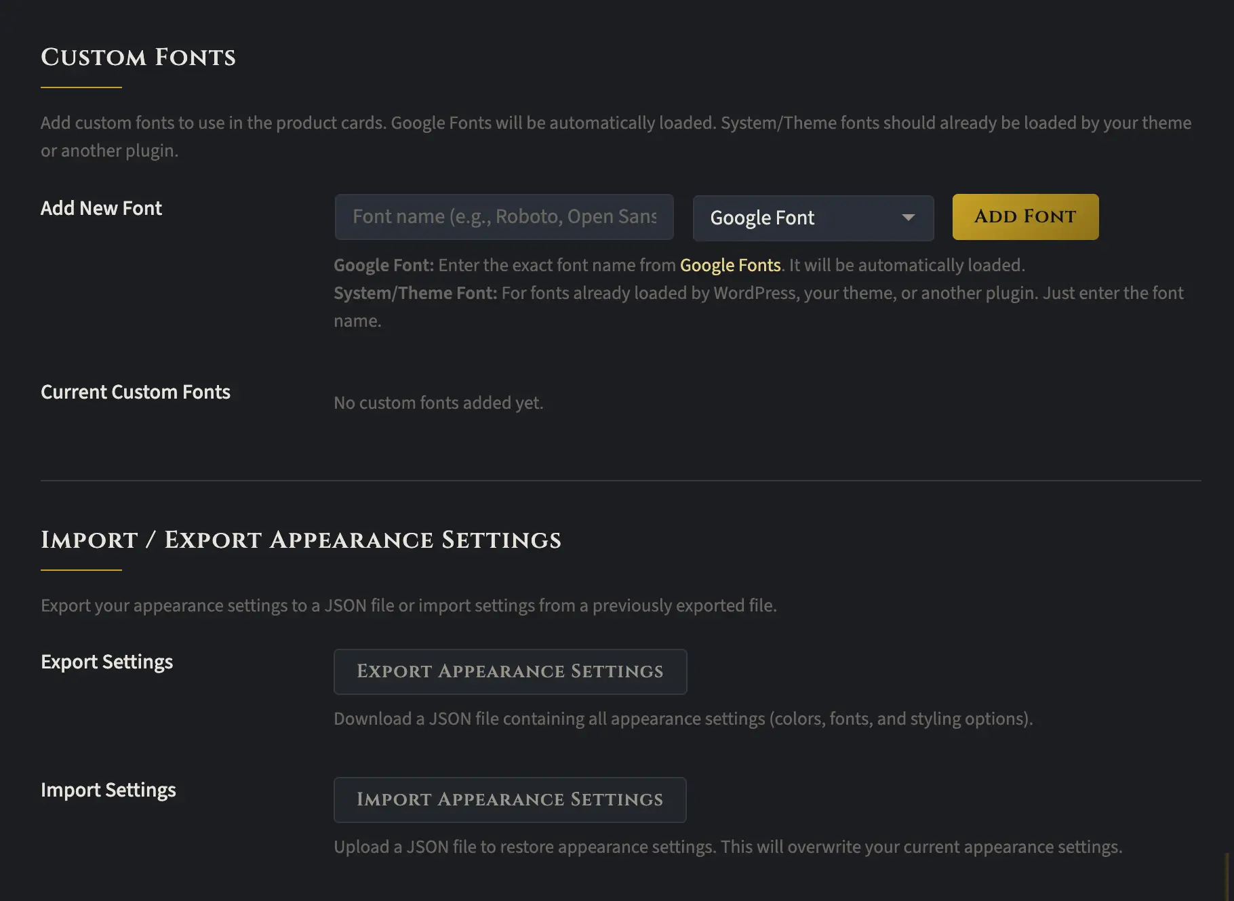Click the Add New Font label
The image size is (1234, 901).
pyautogui.click(x=101, y=208)
